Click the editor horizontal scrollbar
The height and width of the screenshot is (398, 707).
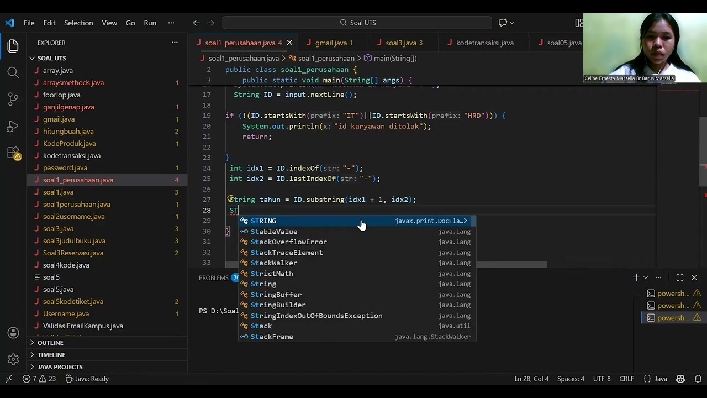click(x=387, y=264)
